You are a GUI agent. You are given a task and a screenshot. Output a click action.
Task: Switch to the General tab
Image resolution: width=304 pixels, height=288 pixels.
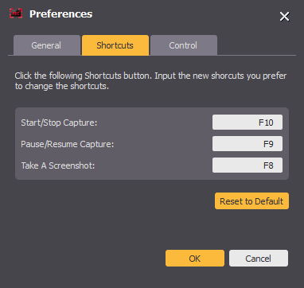click(x=46, y=45)
